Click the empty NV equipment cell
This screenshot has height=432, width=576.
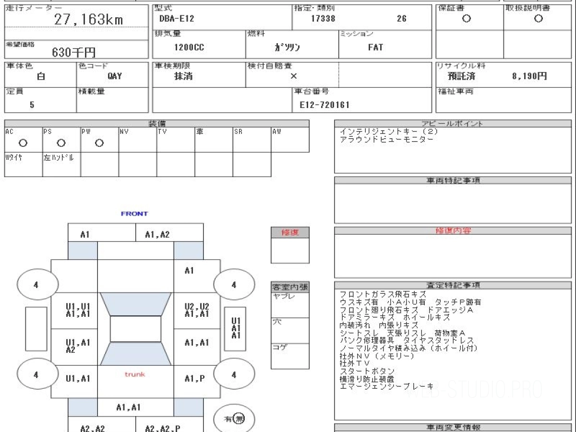coord(138,140)
